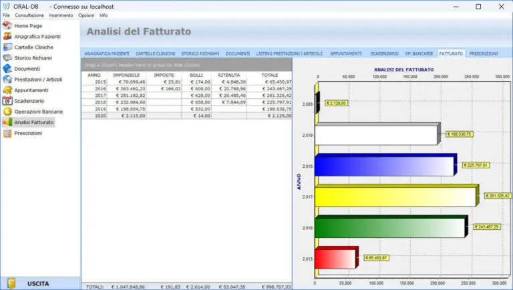Open the Storico Richiami sidebar icon
513x290 pixels.
[x=7, y=58]
